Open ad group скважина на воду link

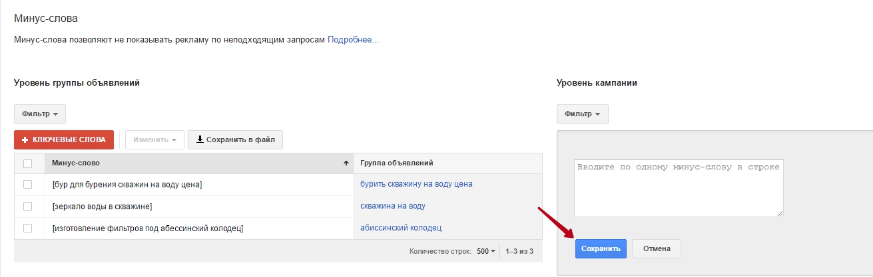(x=392, y=206)
